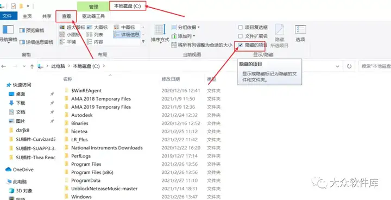
Task: Select National Instruments Downloads folder
Action: pyautogui.click(x=107, y=148)
